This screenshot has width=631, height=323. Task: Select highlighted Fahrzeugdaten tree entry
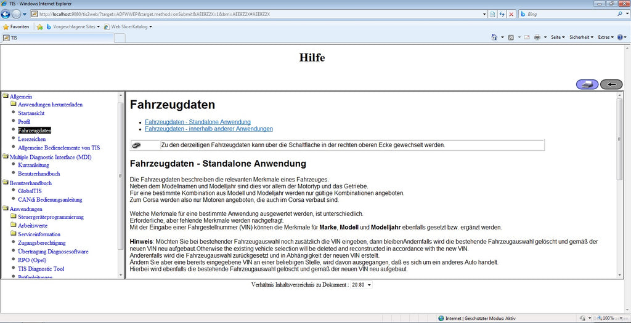(35, 130)
